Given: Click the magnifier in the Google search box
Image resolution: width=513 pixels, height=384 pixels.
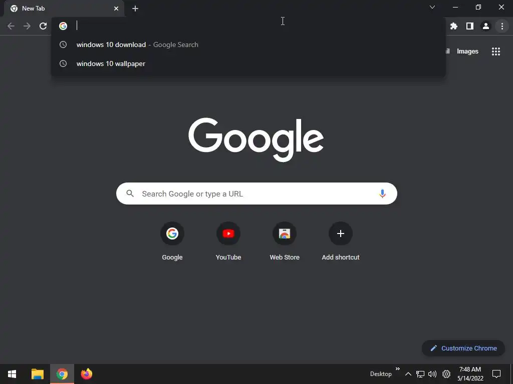Looking at the screenshot, I should (x=130, y=193).
